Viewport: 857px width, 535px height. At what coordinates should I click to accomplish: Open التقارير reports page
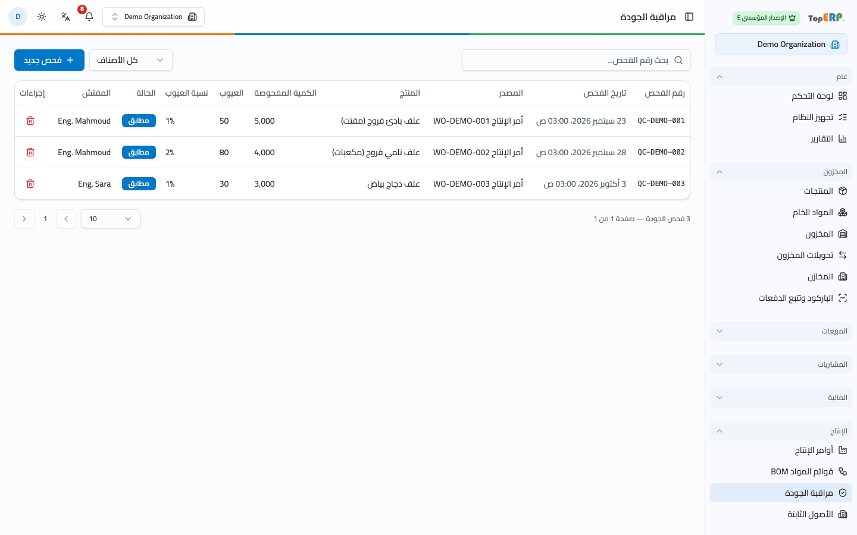tap(781, 139)
